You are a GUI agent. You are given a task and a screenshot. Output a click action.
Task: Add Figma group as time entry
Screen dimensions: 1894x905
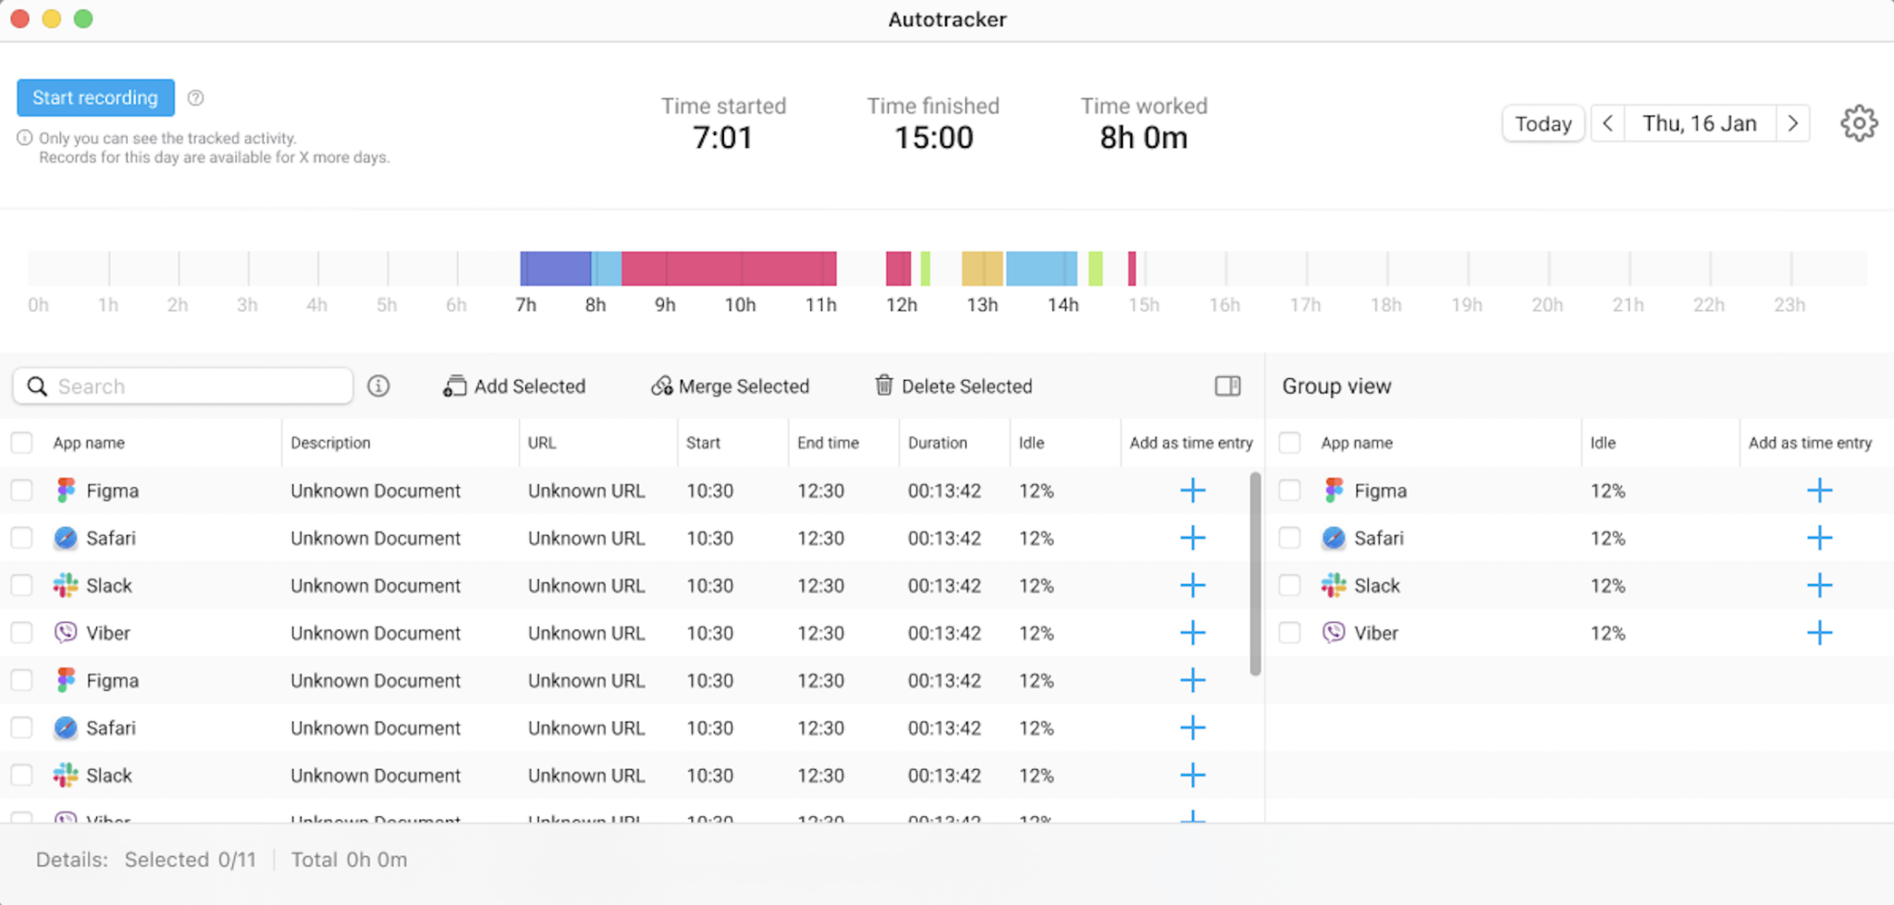click(1819, 491)
